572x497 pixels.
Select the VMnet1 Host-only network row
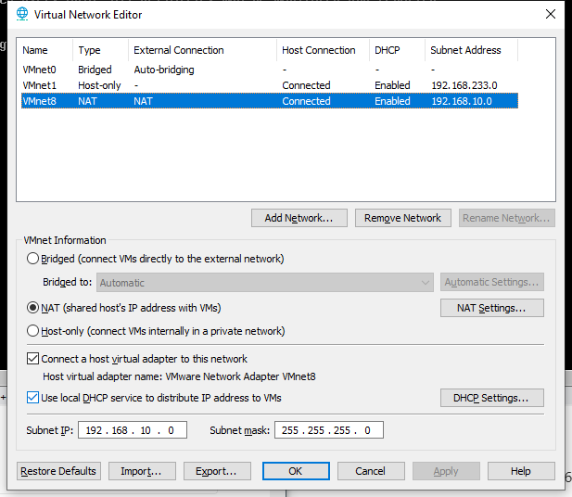[270, 85]
